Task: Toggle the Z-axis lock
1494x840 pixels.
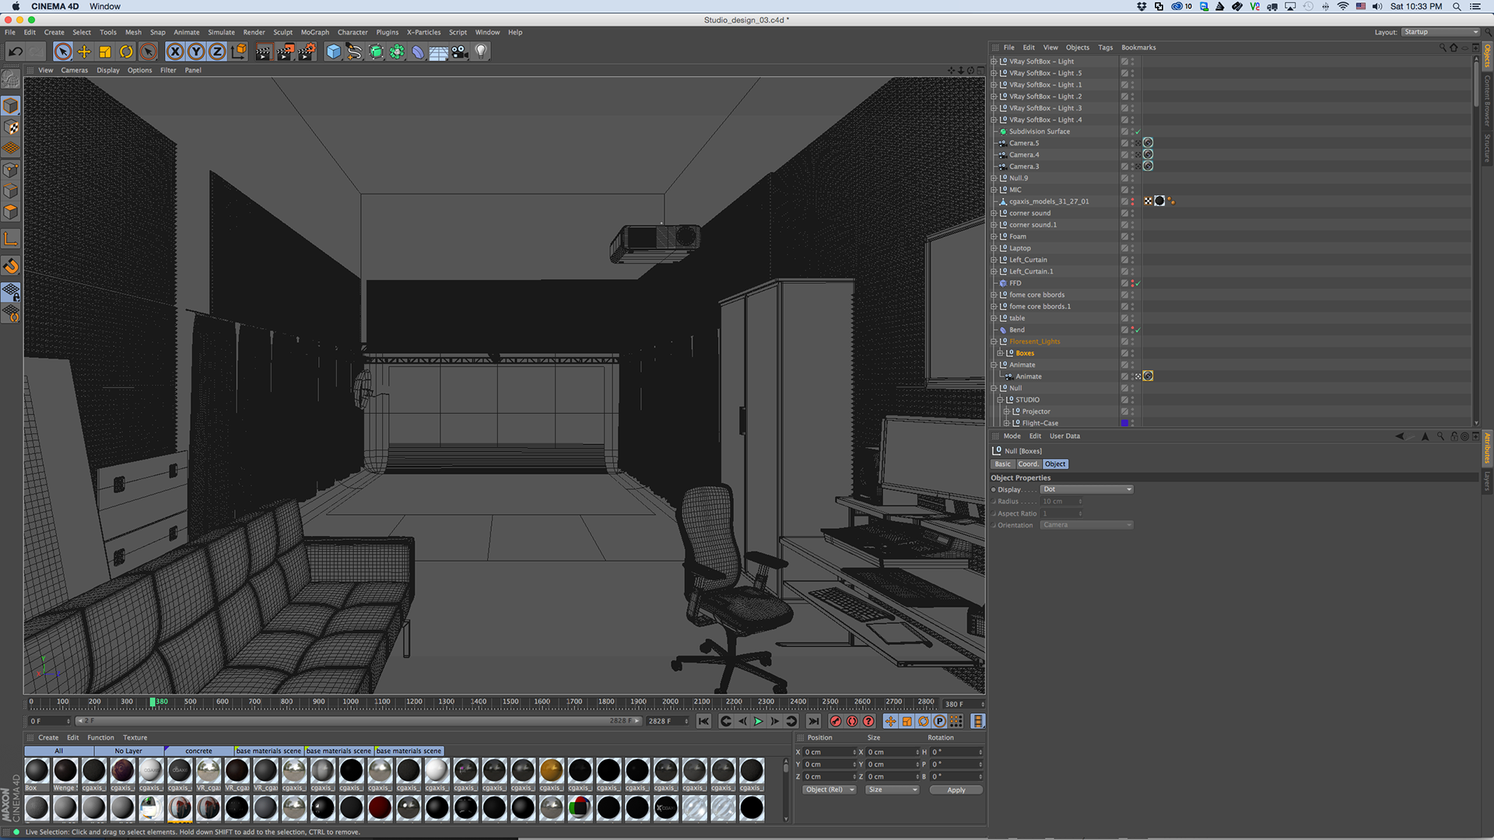Action: (x=217, y=51)
